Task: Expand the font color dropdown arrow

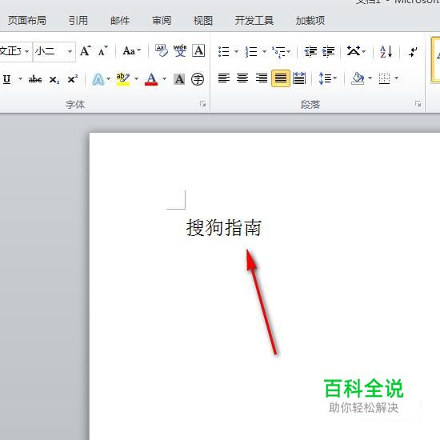Action: pos(165,79)
